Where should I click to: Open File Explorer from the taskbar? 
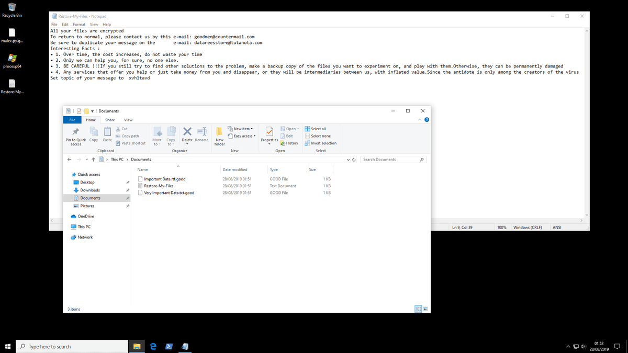[137, 346]
